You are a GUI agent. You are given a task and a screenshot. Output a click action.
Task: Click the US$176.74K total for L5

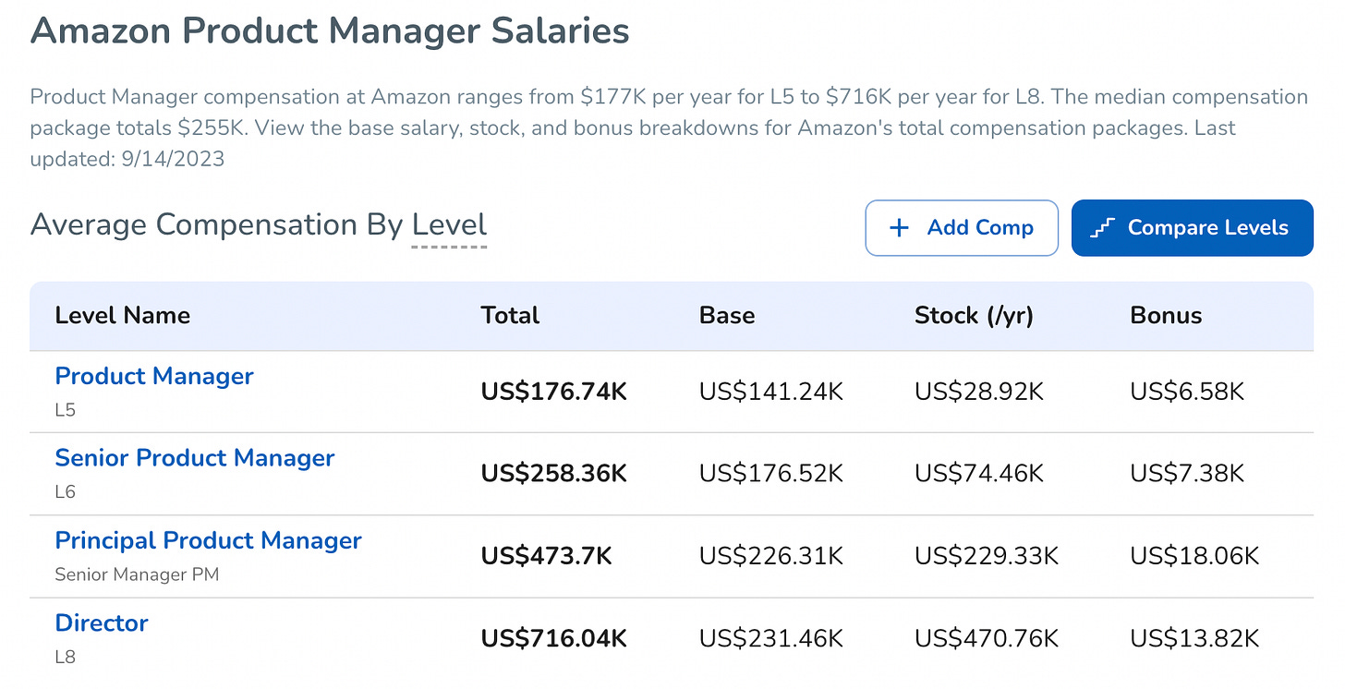click(x=554, y=392)
